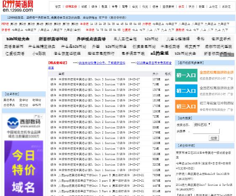Click the 搜索 search button
This screenshot has width=236, height=196.
click(x=214, y=138)
